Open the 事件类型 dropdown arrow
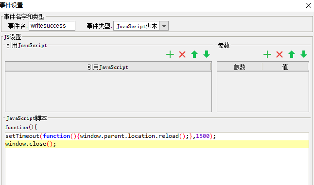Viewport: 314px width, 185px height. click(x=164, y=26)
